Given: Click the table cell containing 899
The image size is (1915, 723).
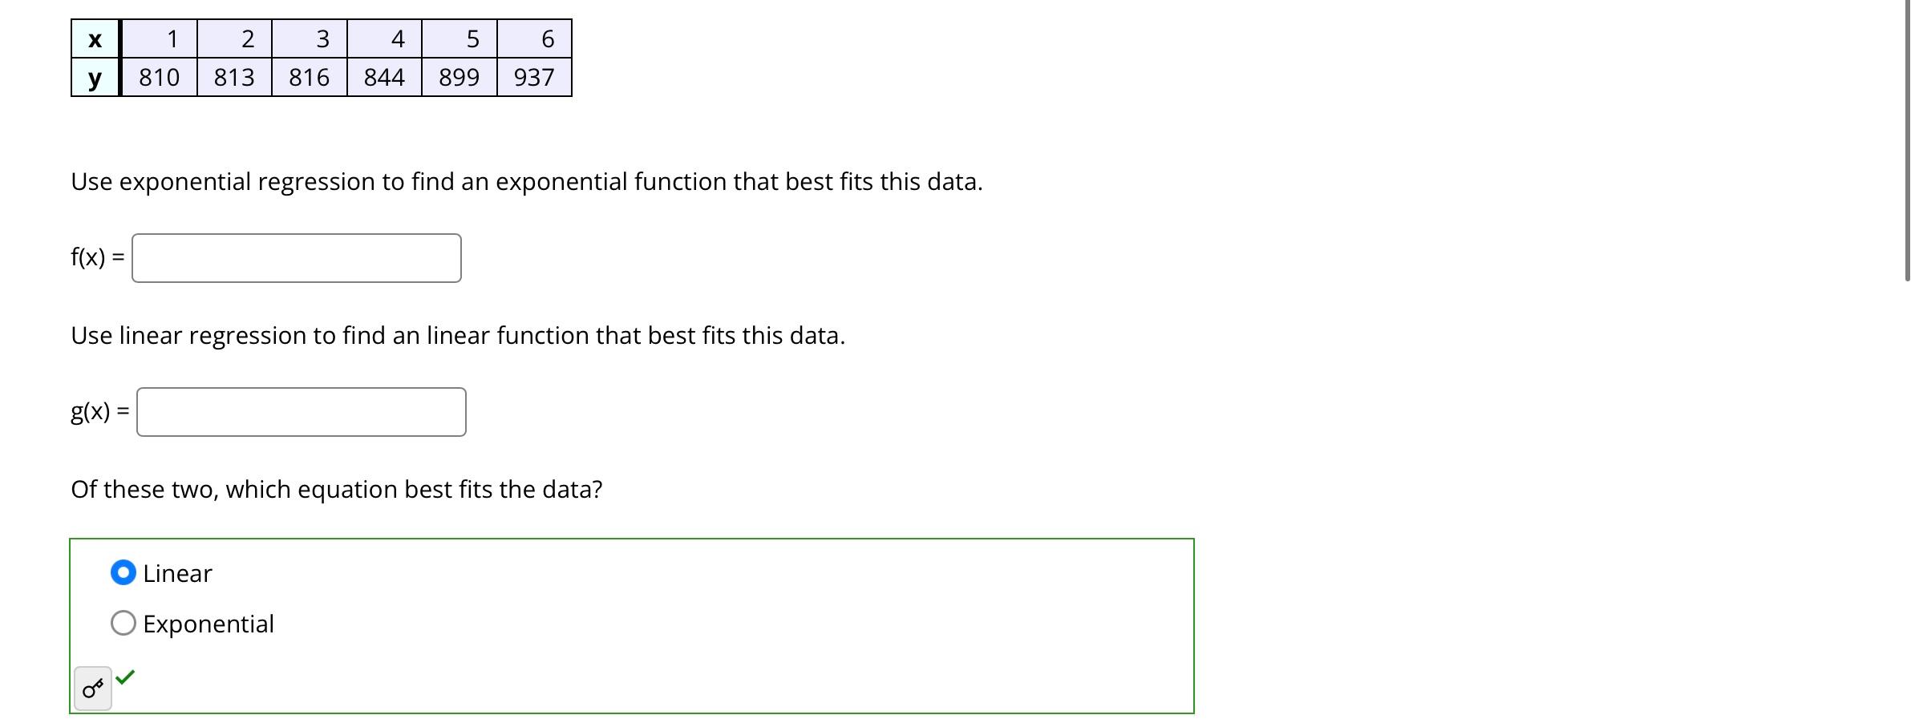Looking at the screenshot, I should (x=458, y=77).
